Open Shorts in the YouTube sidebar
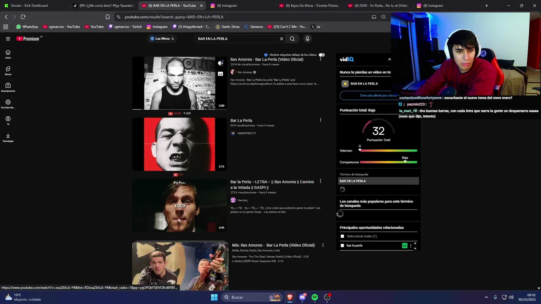The height and width of the screenshot is (304, 541). coord(8,71)
